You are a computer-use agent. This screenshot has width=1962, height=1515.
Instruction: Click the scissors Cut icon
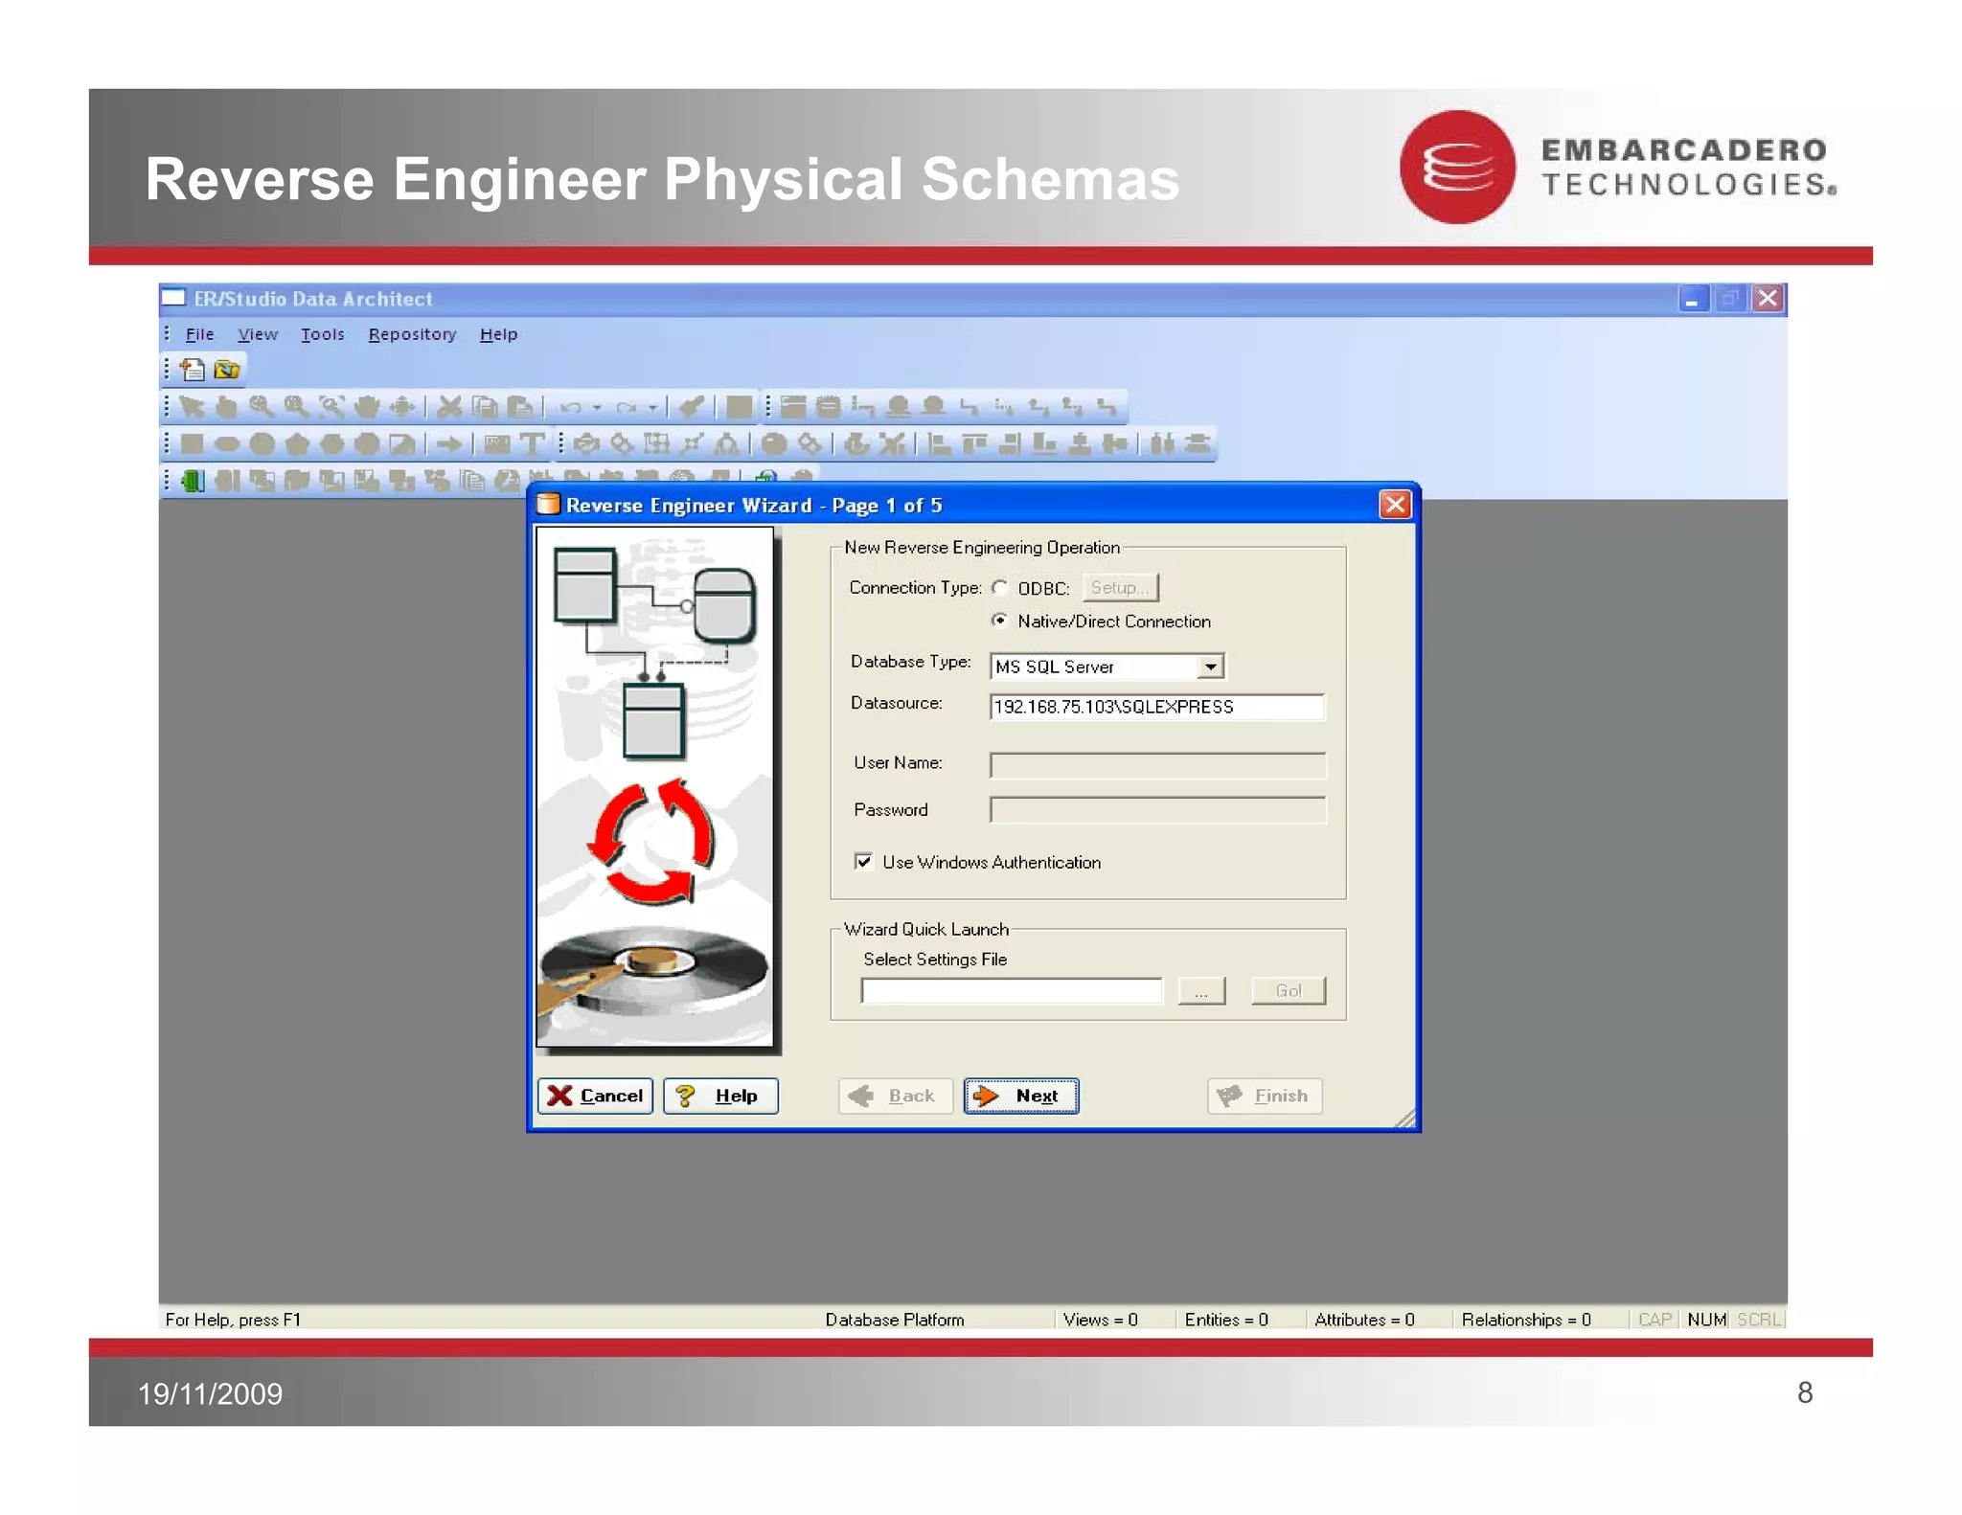click(448, 407)
